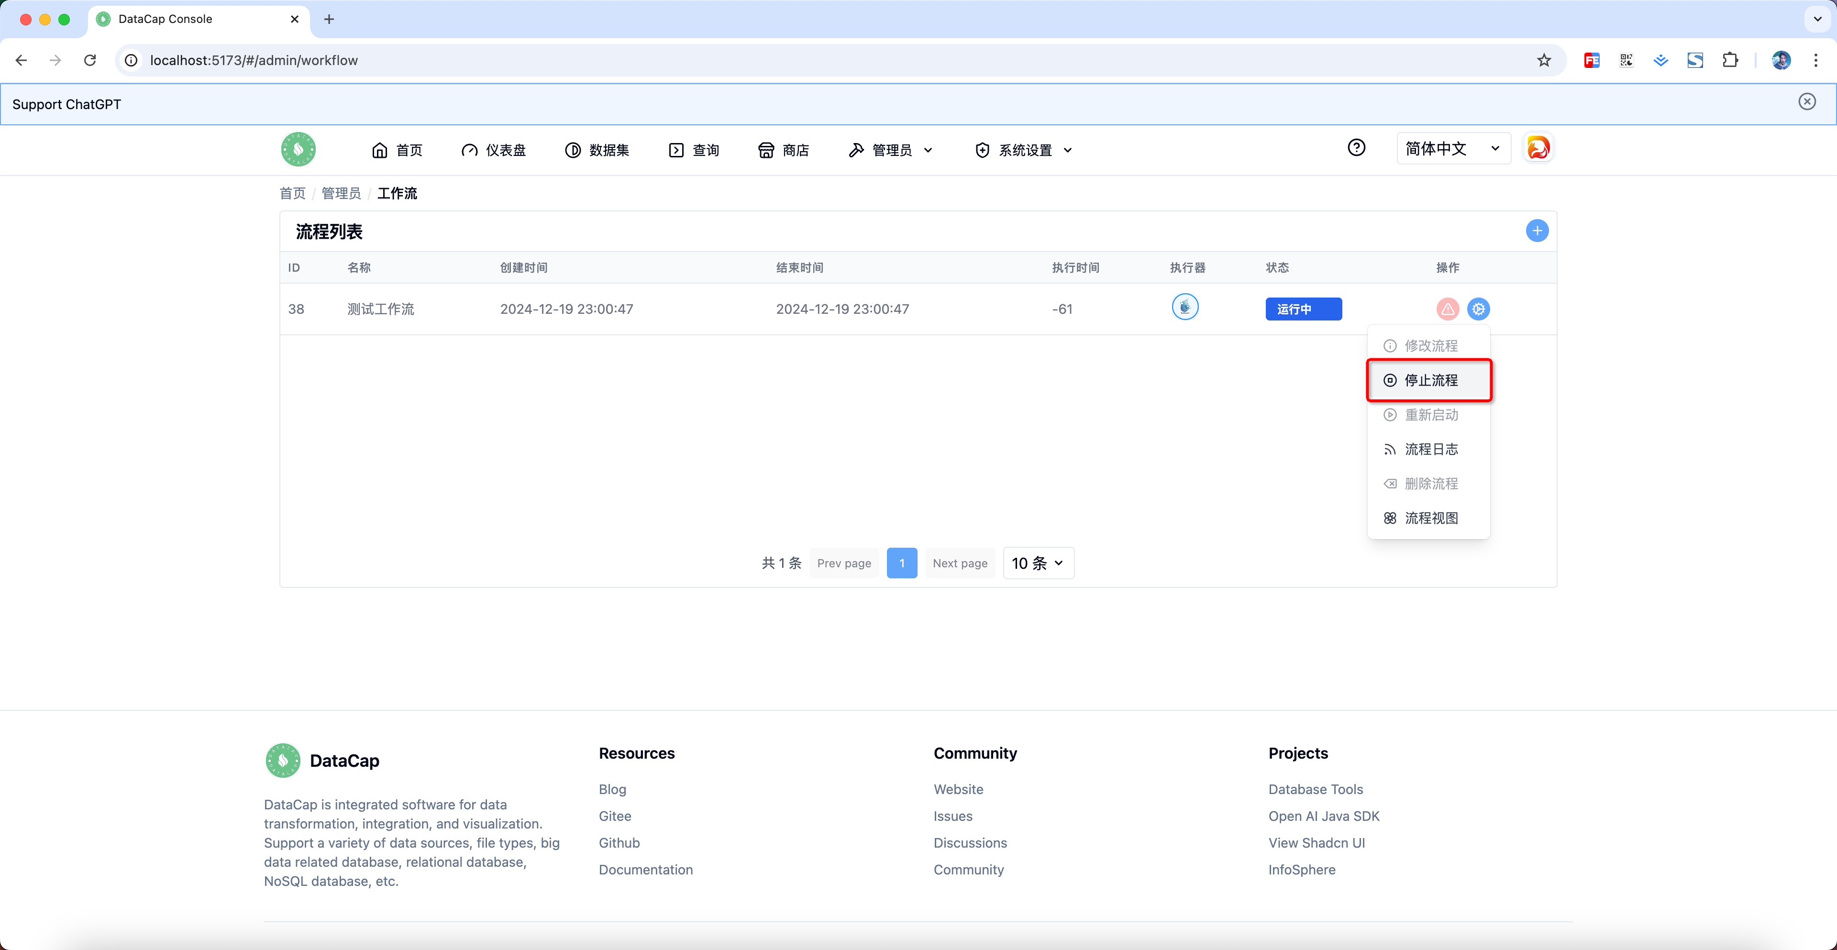Open Open AI Java SDK link
Viewport: 1837px width, 950px height.
(1324, 816)
